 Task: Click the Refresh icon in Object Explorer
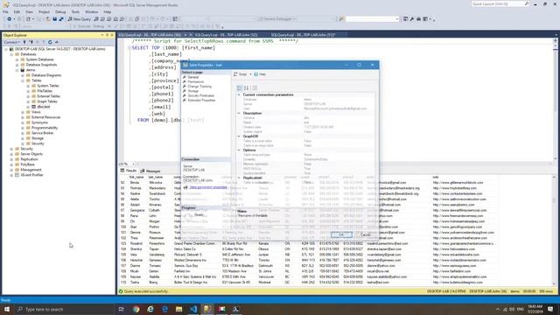tap(50, 42)
